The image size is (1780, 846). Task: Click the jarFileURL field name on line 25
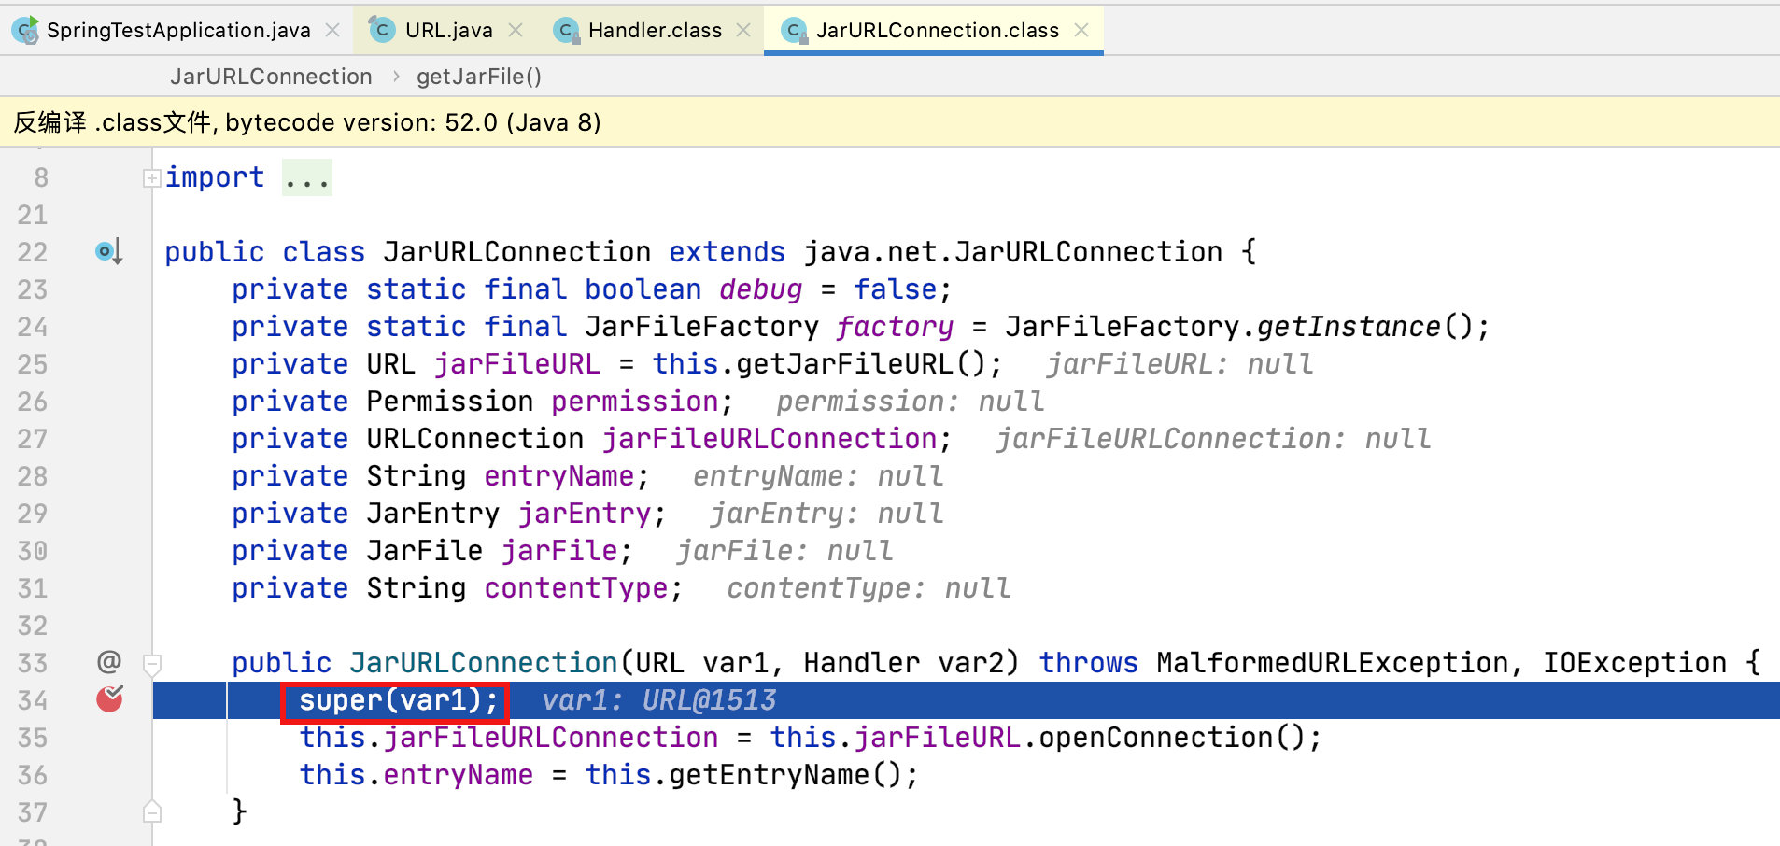(516, 364)
